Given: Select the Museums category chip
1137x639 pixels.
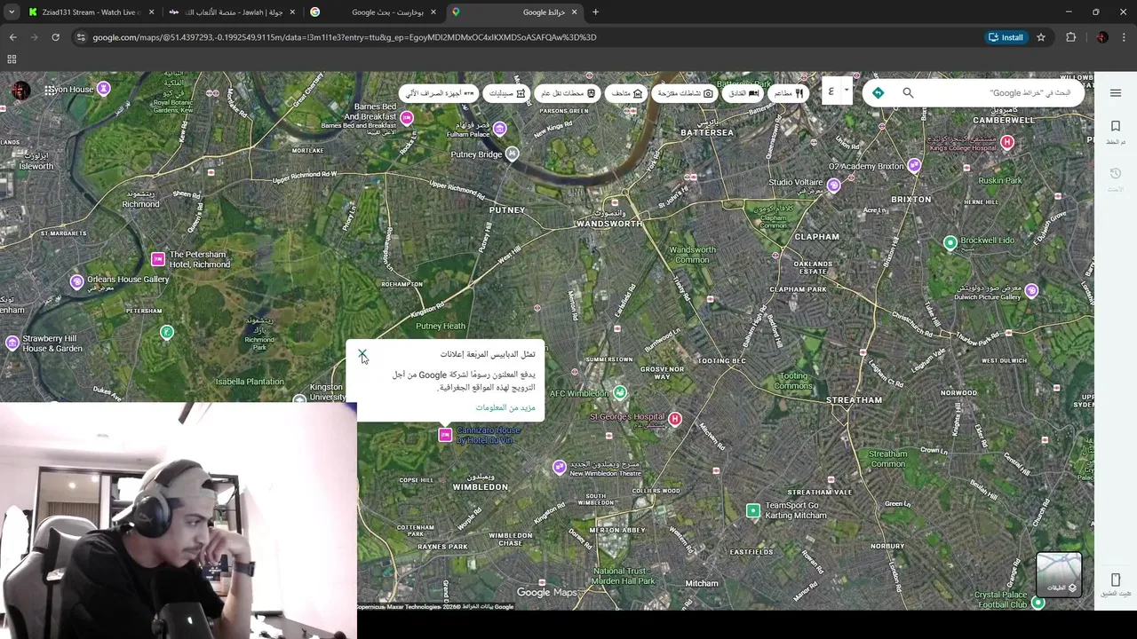Looking at the screenshot, I should click(627, 93).
